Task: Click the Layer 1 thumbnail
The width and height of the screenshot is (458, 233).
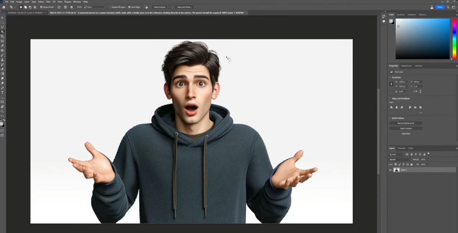Action: pos(396,170)
